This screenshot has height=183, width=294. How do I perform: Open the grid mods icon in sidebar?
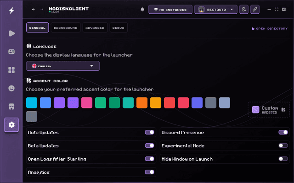(x=11, y=70)
